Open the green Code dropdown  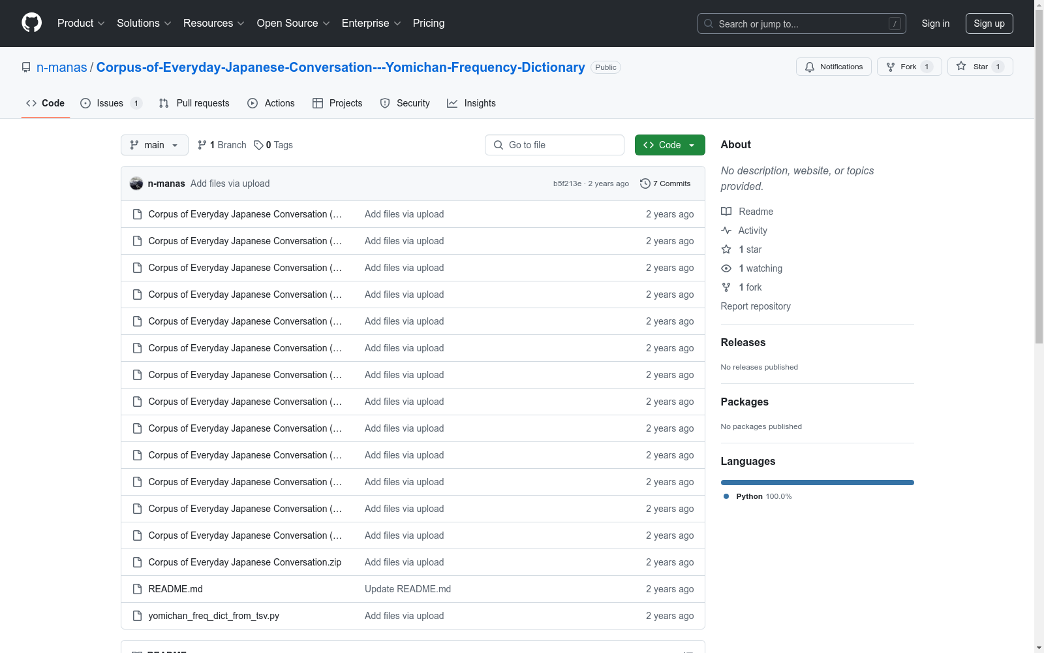(x=669, y=145)
